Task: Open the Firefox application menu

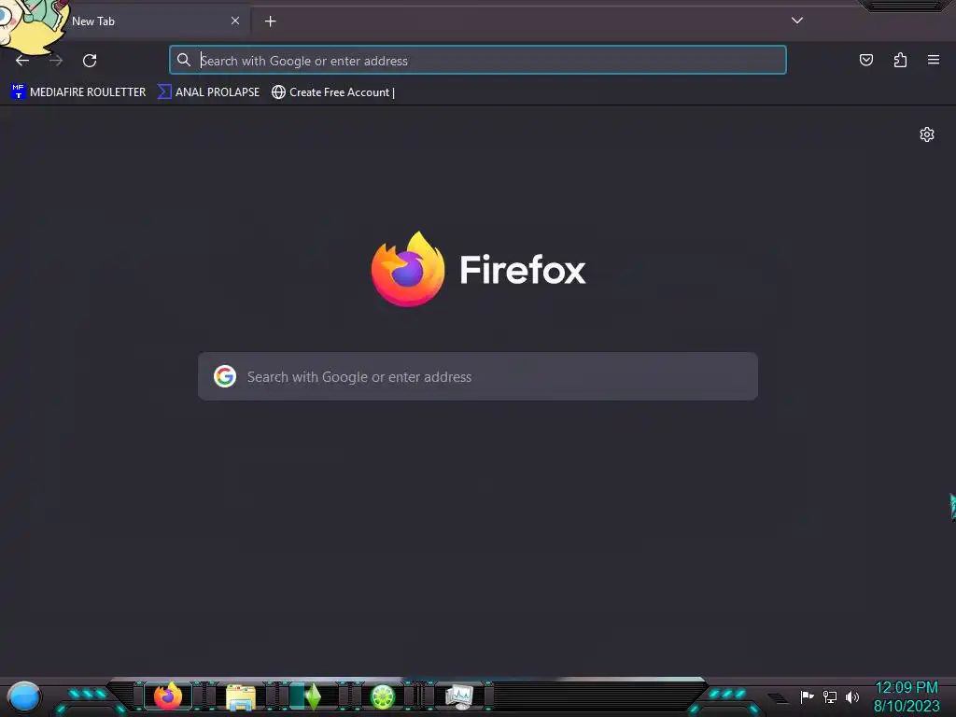Action: pyautogui.click(x=933, y=60)
